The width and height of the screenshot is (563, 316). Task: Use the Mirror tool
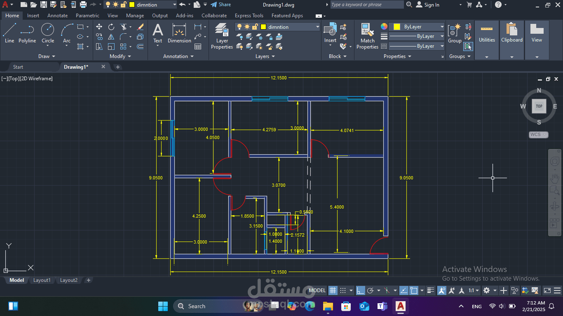click(x=111, y=37)
